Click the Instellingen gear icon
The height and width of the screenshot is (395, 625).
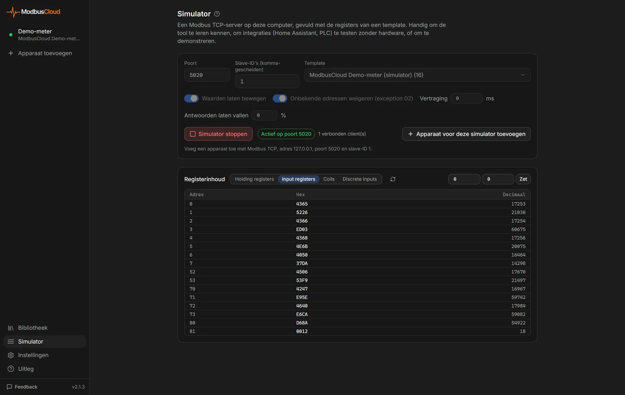pos(11,355)
